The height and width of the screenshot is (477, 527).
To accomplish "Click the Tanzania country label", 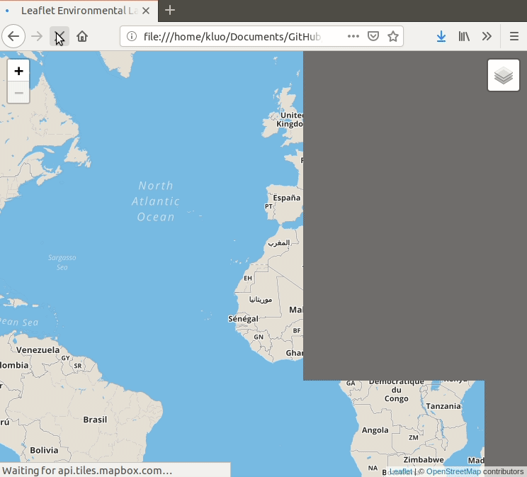I will (x=443, y=406).
